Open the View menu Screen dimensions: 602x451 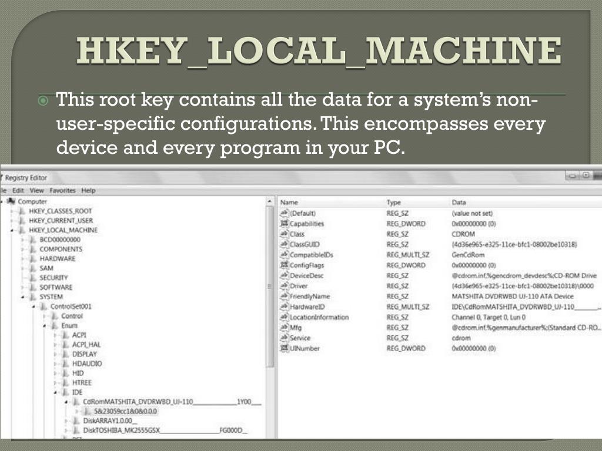pos(36,190)
